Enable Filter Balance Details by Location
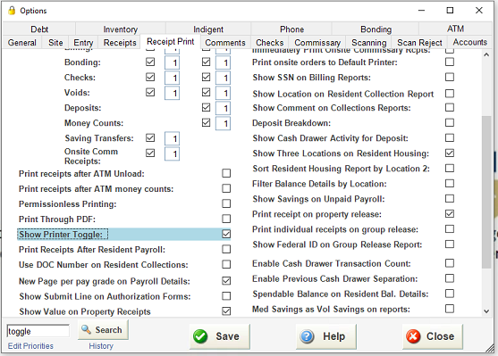Viewport: 498px width, 356px height. pyautogui.click(x=450, y=183)
